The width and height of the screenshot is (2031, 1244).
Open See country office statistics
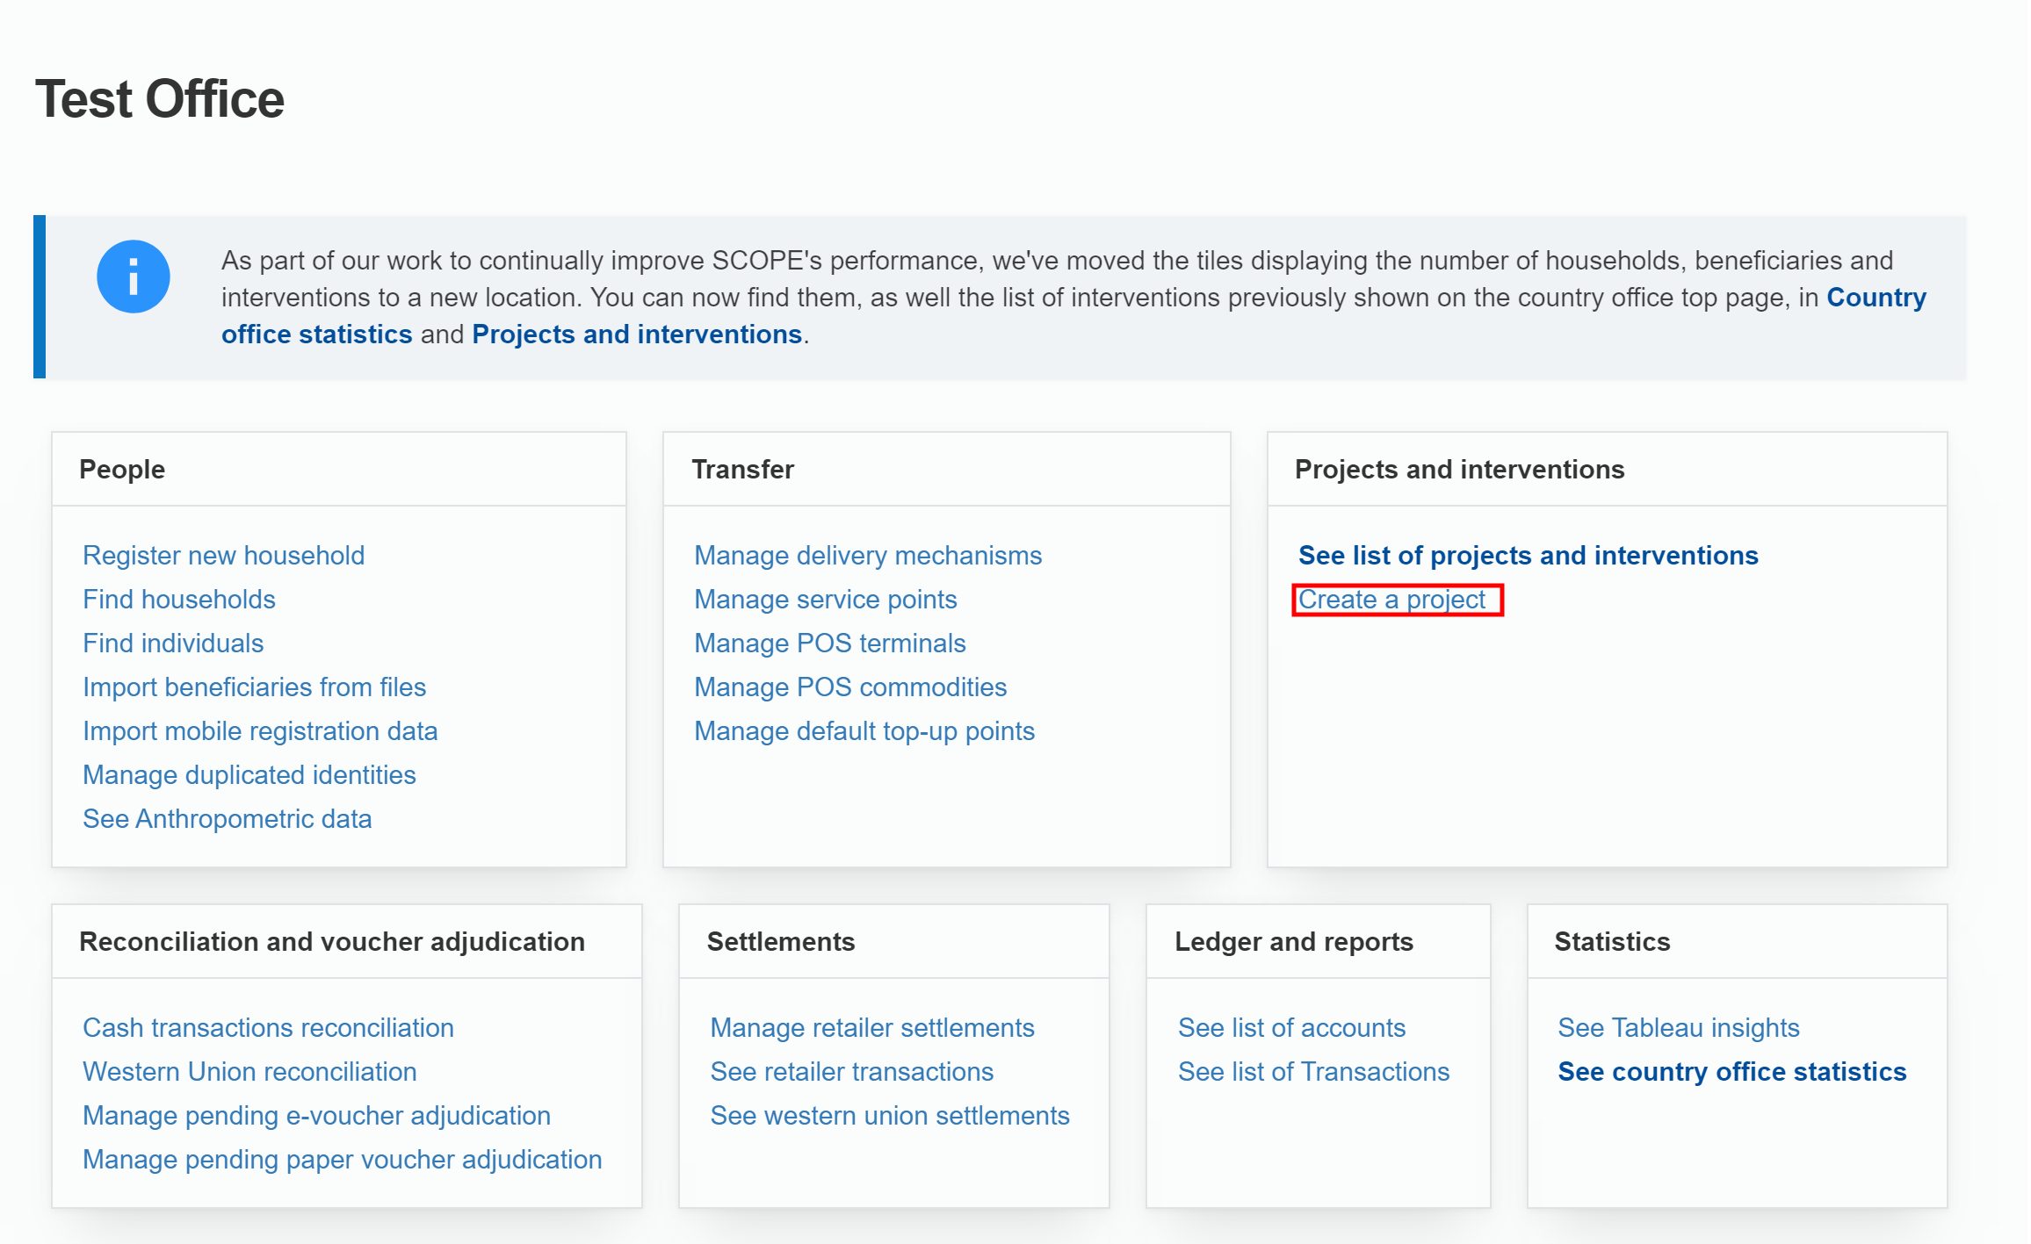click(x=1731, y=1072)
